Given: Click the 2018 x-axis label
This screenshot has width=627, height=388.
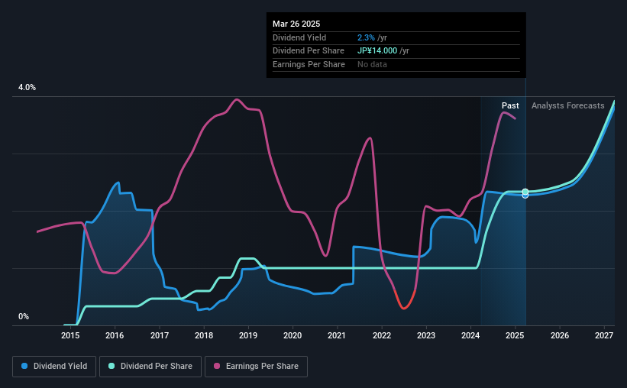Looking at the screenshot, I should tap(204, 335).
